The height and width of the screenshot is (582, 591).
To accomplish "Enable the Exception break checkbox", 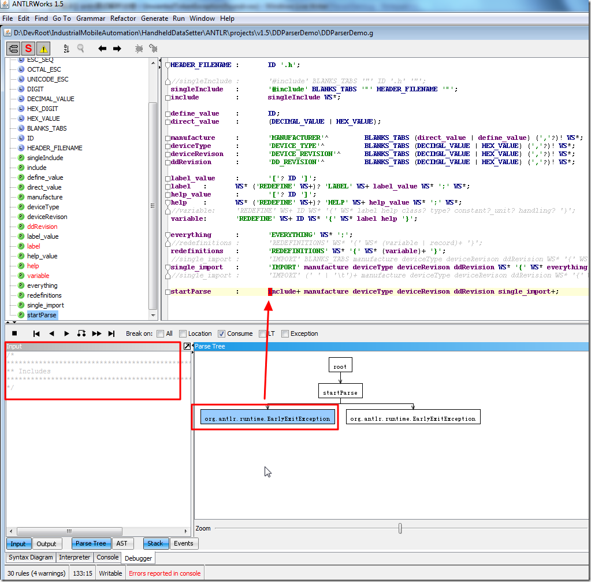I will [285, 333].
